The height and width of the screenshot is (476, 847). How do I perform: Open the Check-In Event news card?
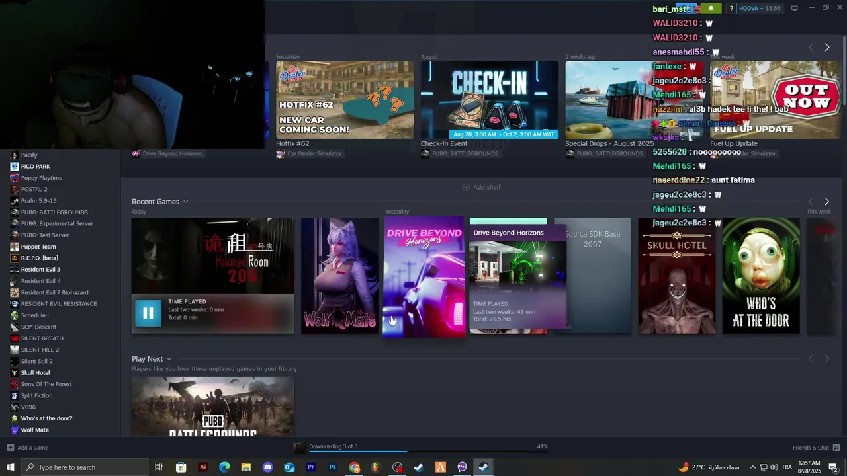tap(490, 100)
